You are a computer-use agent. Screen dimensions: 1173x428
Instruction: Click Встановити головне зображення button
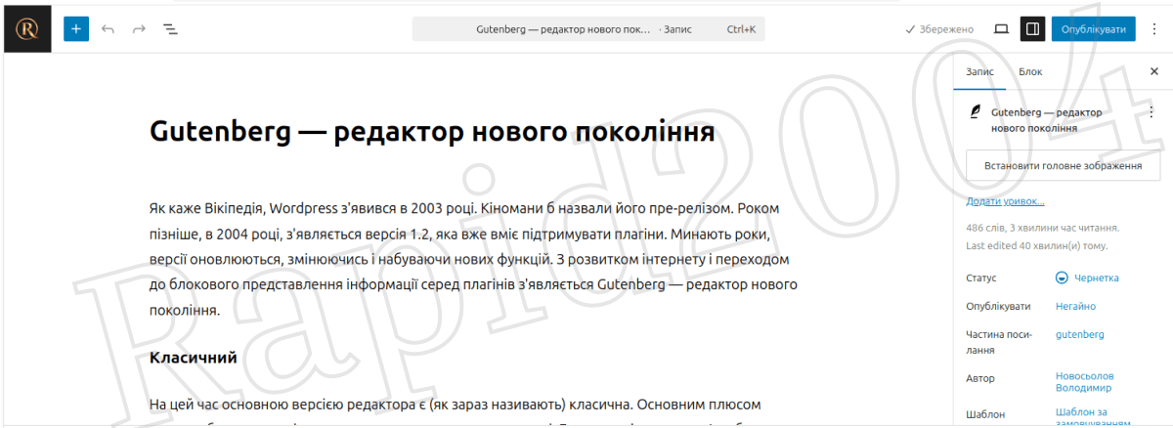tap(1063, 166)
